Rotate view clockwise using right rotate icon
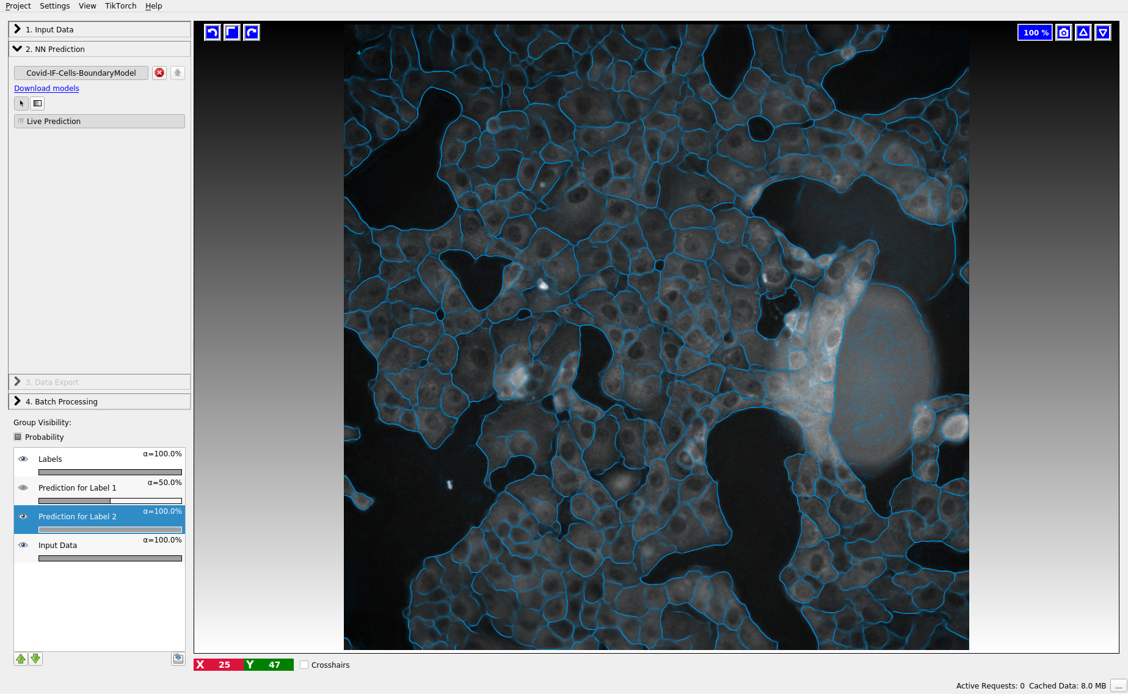This screenshot has width=1128, height=694. point(251,32)
